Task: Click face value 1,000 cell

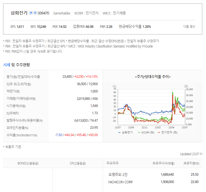Action: click(94, 91)
